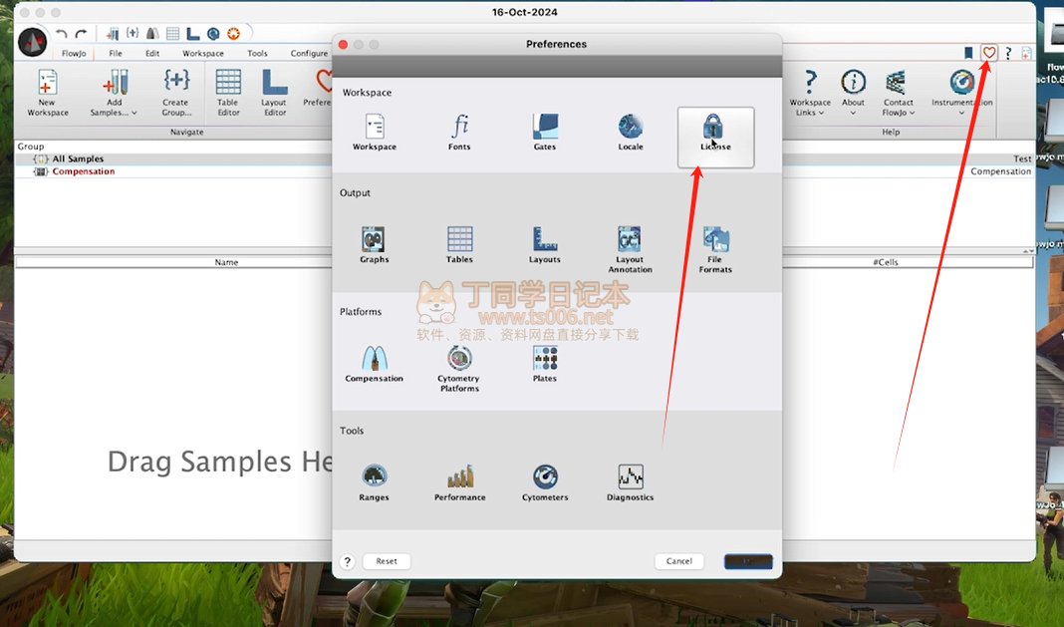Screen dimensions: 1064x627
Task: Open Locale preferences
Action: (x=630, y=130)
